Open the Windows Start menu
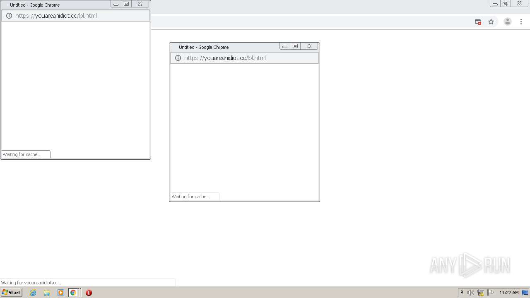Image resolution: width=530 pixels, height=298 pixels. (x=11, y=293)
